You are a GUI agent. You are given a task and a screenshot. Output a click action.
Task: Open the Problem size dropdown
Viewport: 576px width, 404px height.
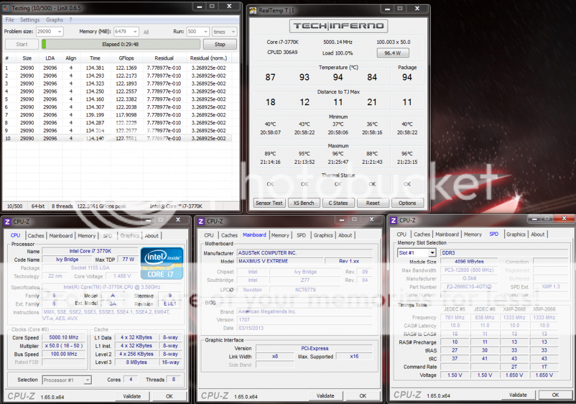tap(58, 32)
